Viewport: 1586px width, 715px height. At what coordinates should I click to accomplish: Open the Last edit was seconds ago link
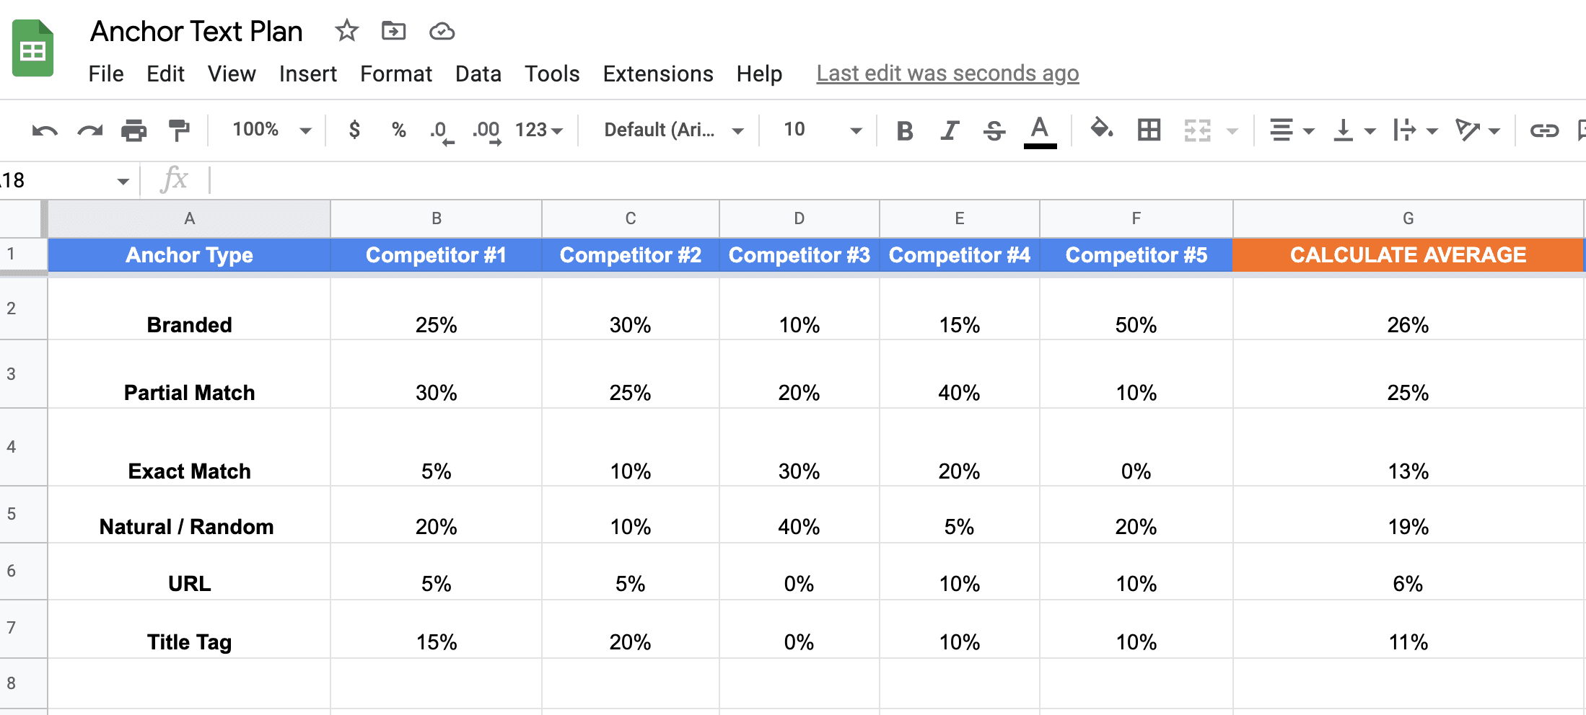947,74
